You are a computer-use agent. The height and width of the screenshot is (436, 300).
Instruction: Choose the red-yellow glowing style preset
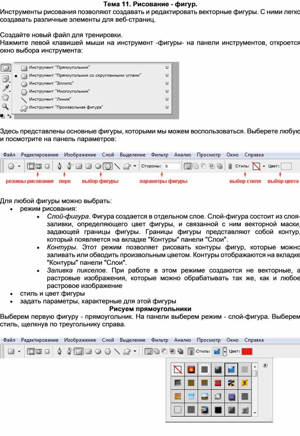[191, 369]
